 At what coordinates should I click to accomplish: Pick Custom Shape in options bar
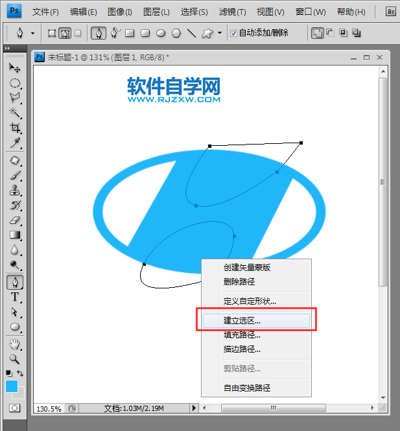(207, 33)
